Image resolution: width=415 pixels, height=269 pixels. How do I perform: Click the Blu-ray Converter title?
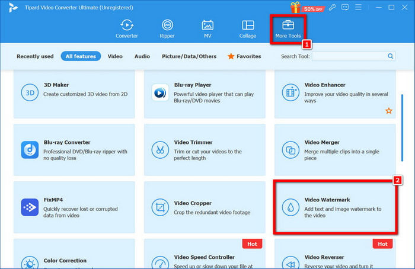pos(67,142)
